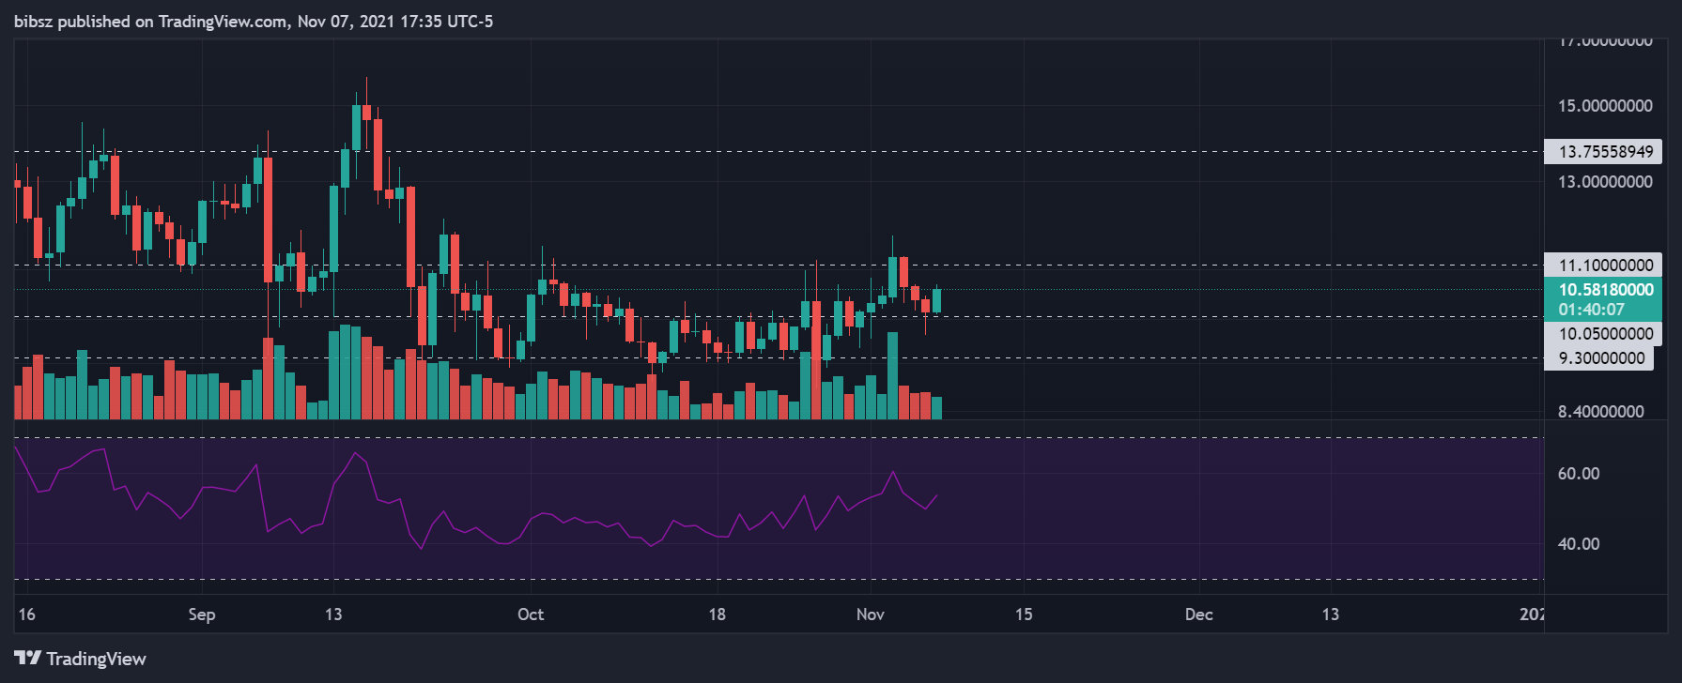Click the Sep label on time axis
The width and height of the screenshot is (1682, 683).
click(x=202, y=615)
